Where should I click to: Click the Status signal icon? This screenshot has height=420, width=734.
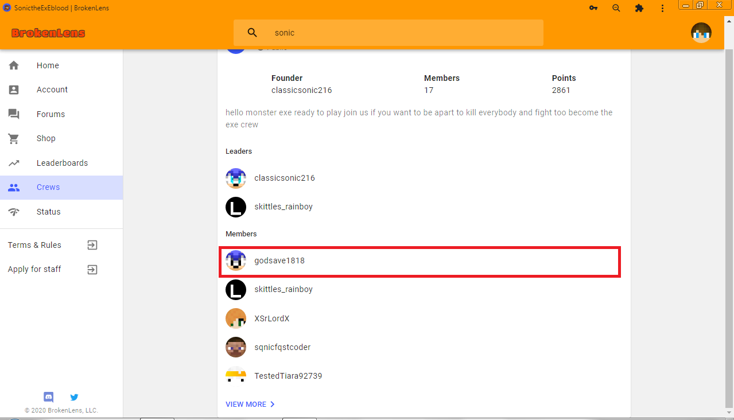[x=14, y=212]
